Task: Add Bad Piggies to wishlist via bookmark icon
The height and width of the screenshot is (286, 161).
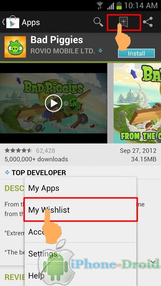Action: tap(123, 23)
